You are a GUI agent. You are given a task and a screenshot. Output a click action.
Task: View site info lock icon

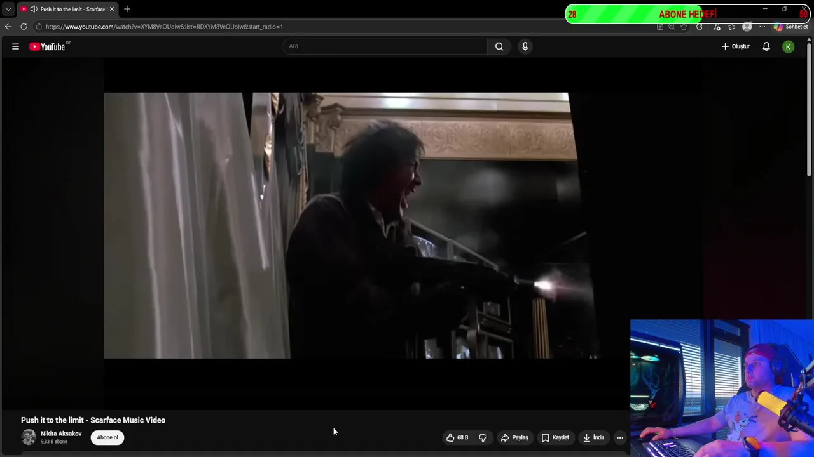click(39, 27)
